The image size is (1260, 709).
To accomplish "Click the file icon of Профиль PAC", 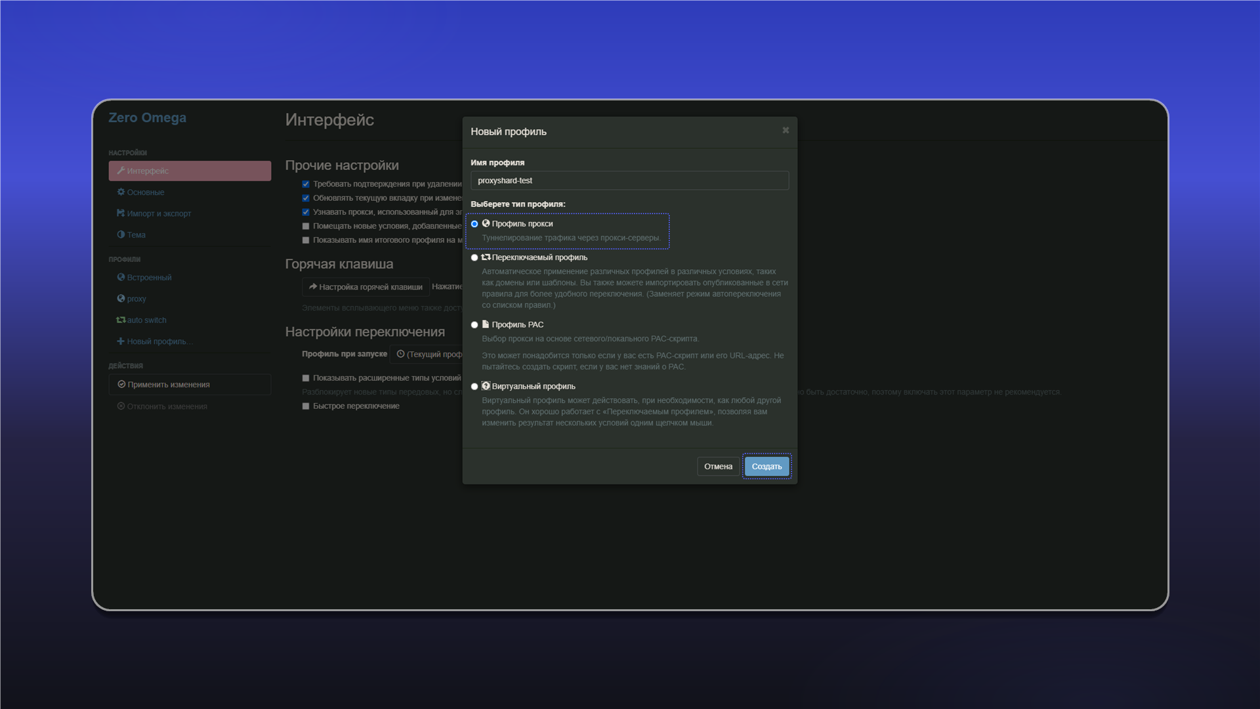I will (x=486, y=324).
